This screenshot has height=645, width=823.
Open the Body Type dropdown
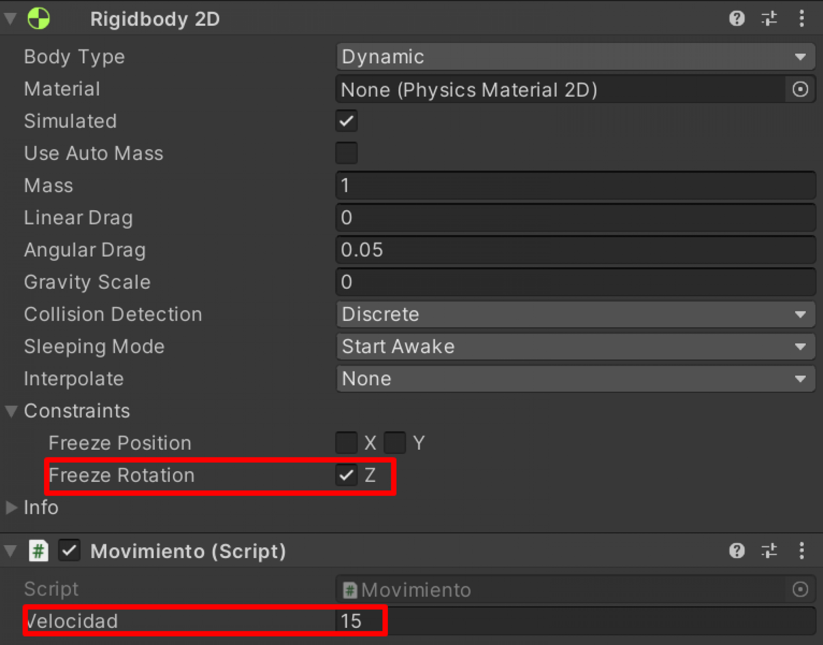(x=575, y=57)
